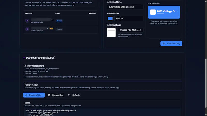Image resolution: width=207 pixels, height=116 pixels.
Task: Click the blue PDF preview header card
Action: pyautogui.click(x=164, y=12)
